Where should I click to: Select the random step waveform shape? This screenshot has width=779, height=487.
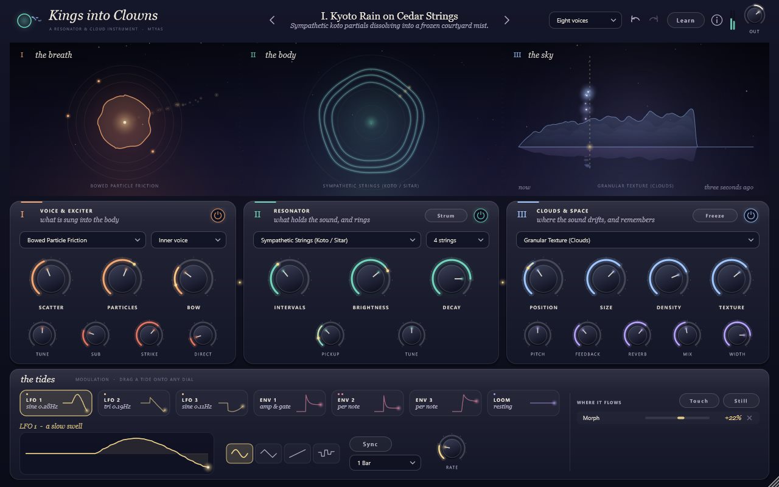pos(326,454)
